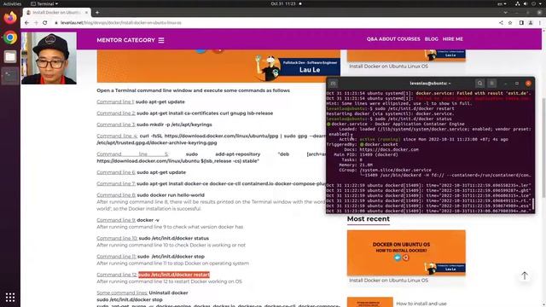Open new tab button in terminal headerbar
Viewport: 546px width, 307px height.
coord(333,84)
